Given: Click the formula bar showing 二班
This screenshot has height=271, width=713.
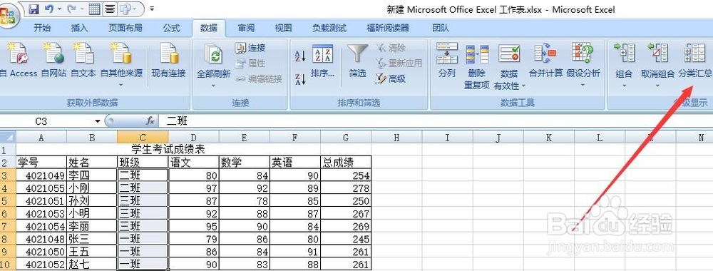Looking at the screenshot, I should [436, 121].
